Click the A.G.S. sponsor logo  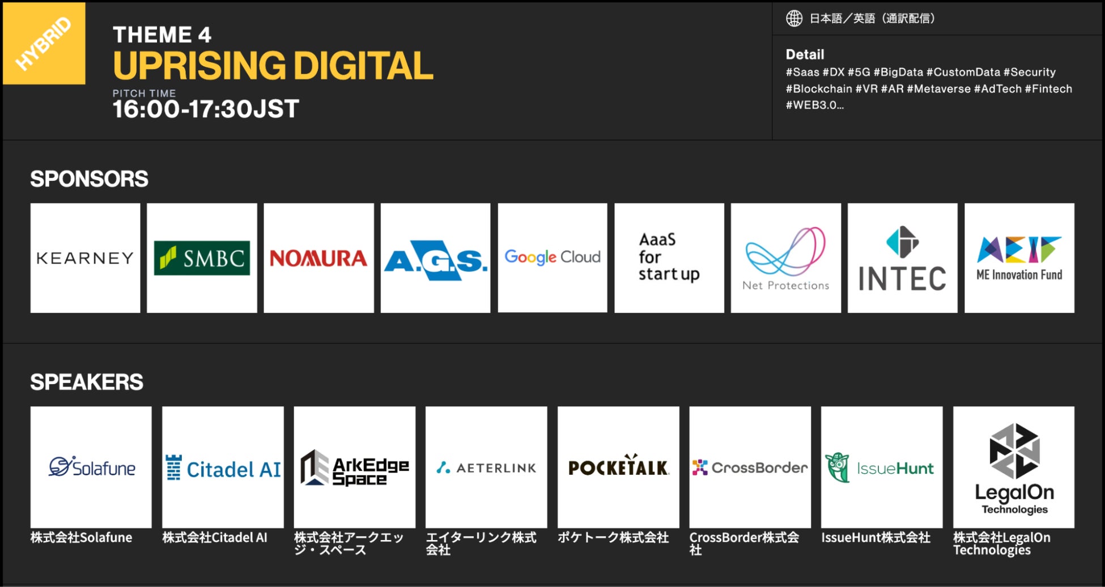435,258
